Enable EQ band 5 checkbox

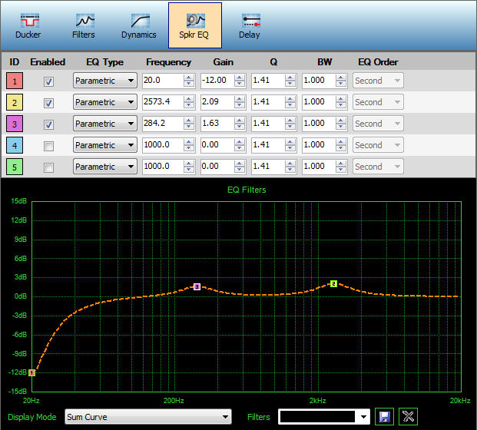point(48,167)
